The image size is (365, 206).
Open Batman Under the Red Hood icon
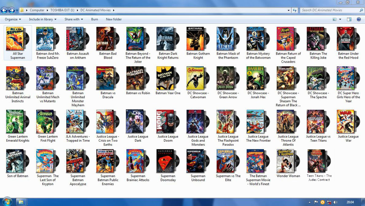tap(348, 39)
